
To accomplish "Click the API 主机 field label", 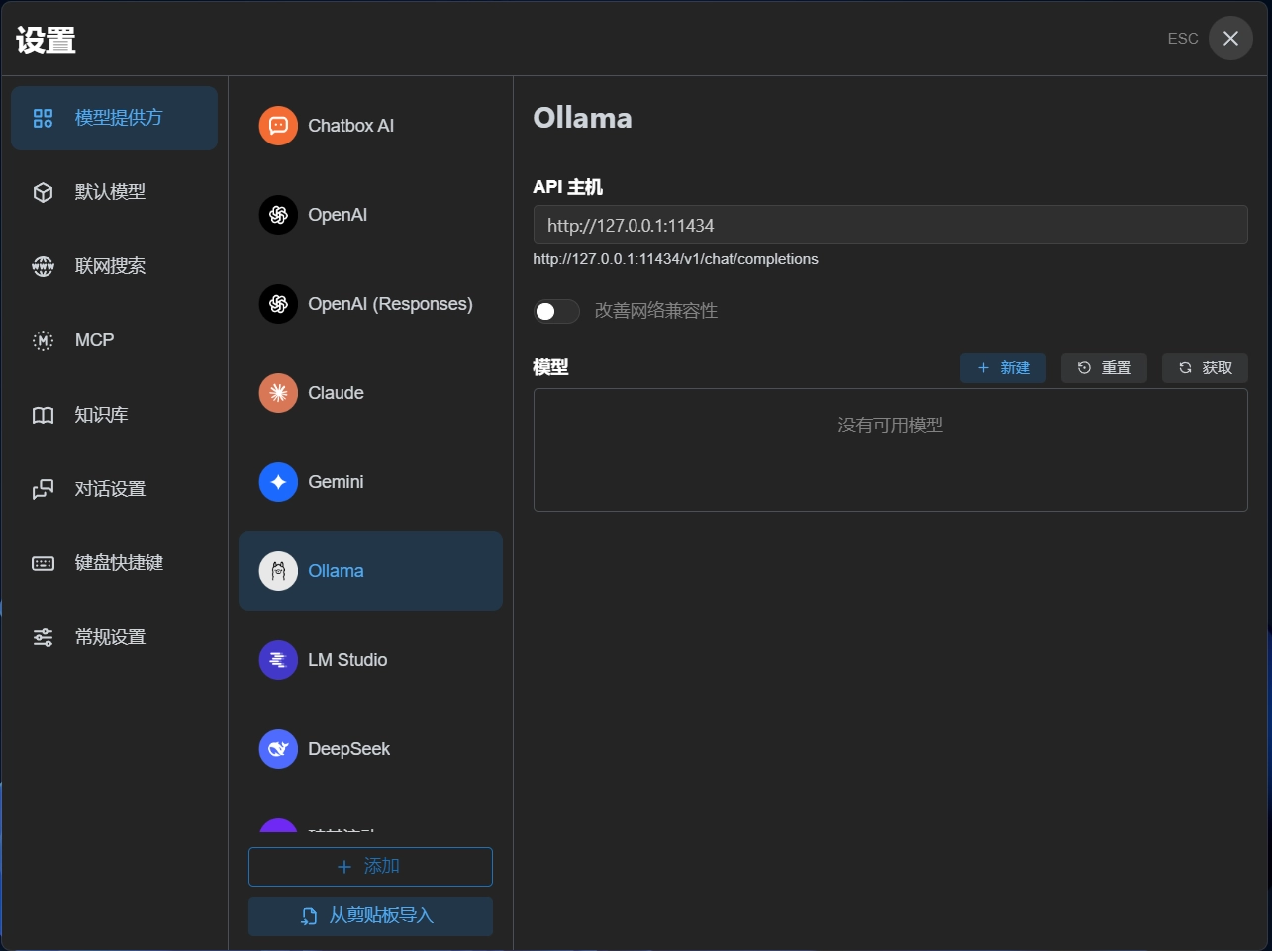I will coord(567,187).
